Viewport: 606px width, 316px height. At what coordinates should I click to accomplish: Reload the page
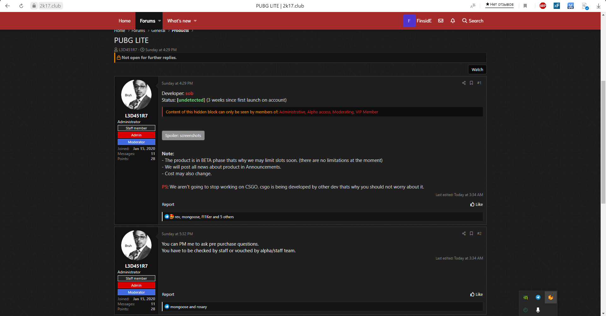[x=21, y=6]
